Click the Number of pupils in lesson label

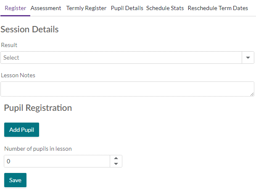point(38,149)
